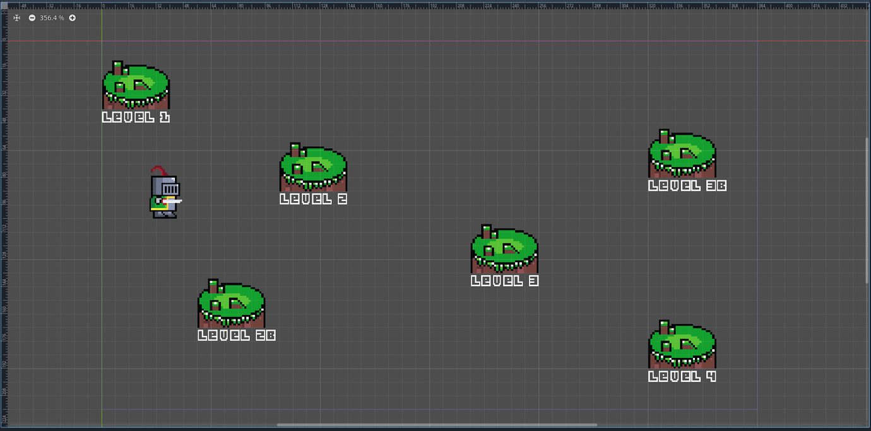
Task: Click the "LEVEL 3B" label text
Action: (x=687, y=186)
